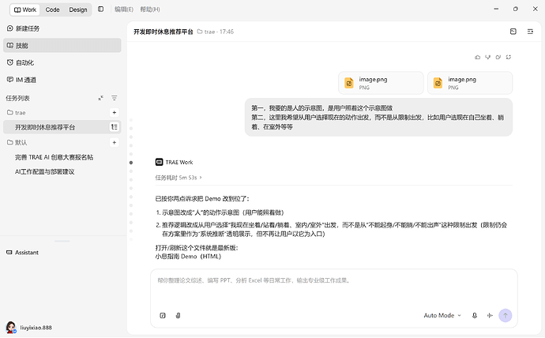Click the purple send arrow button
The height and width of the screenshot is (338, 545).
click(506, 315)
